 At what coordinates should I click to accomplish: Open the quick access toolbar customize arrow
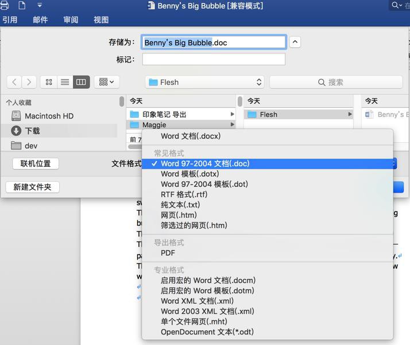point(40,5)
